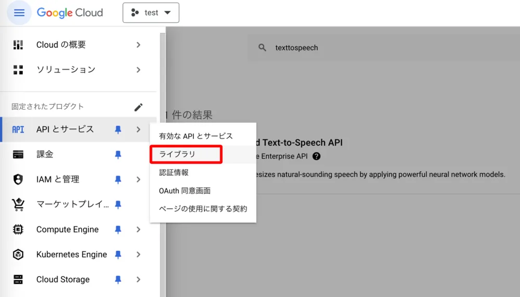
Task: Click the sidebar vertical scrollbar
Action: click(162, 165)
